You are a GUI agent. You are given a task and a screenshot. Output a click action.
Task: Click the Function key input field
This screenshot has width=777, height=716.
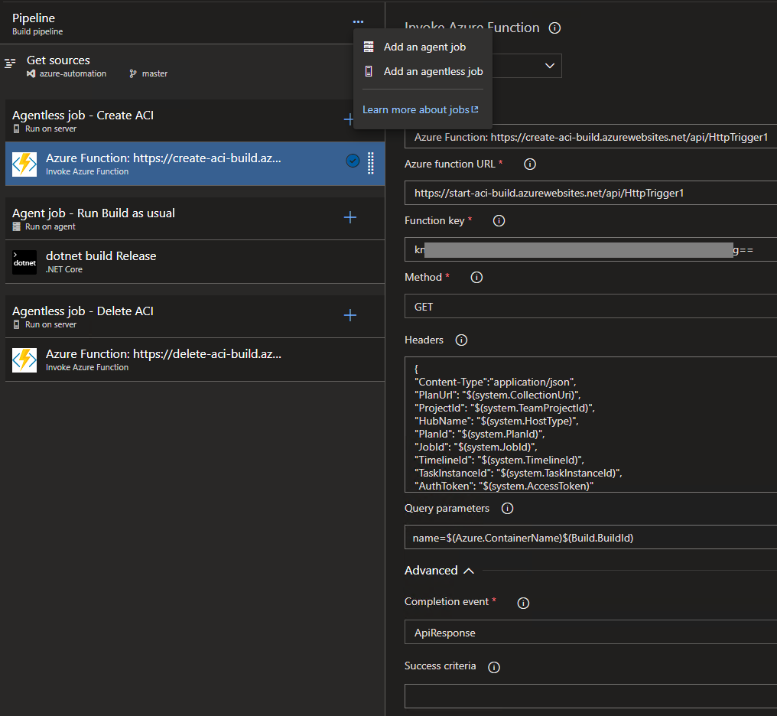[x=590, y=249]
